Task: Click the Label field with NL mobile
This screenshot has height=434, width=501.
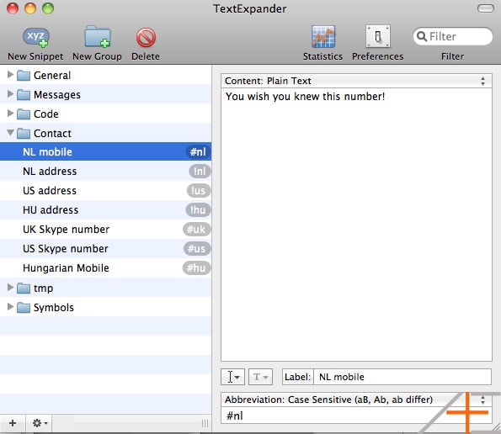Action: [x=402, y=377]
